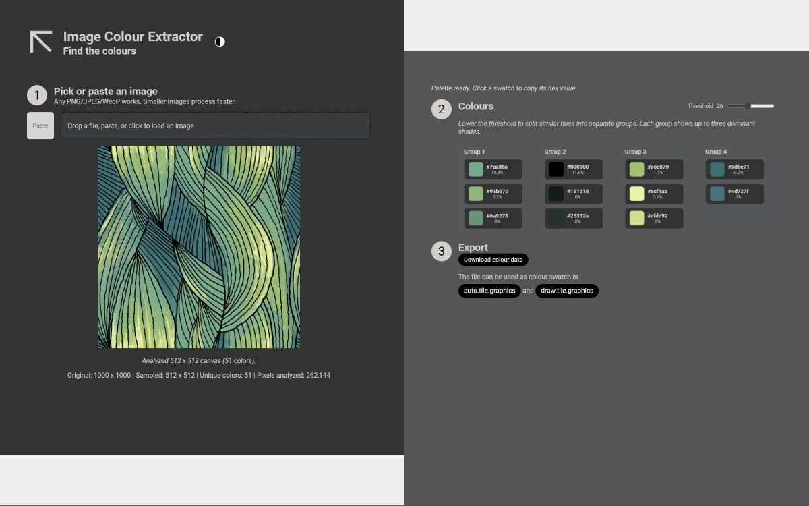Viewport: 809px width, 506px height.
Task: Select the pale yellow #ecf1aa swatch
Action: pyautogui.click(x=653, y=194)
